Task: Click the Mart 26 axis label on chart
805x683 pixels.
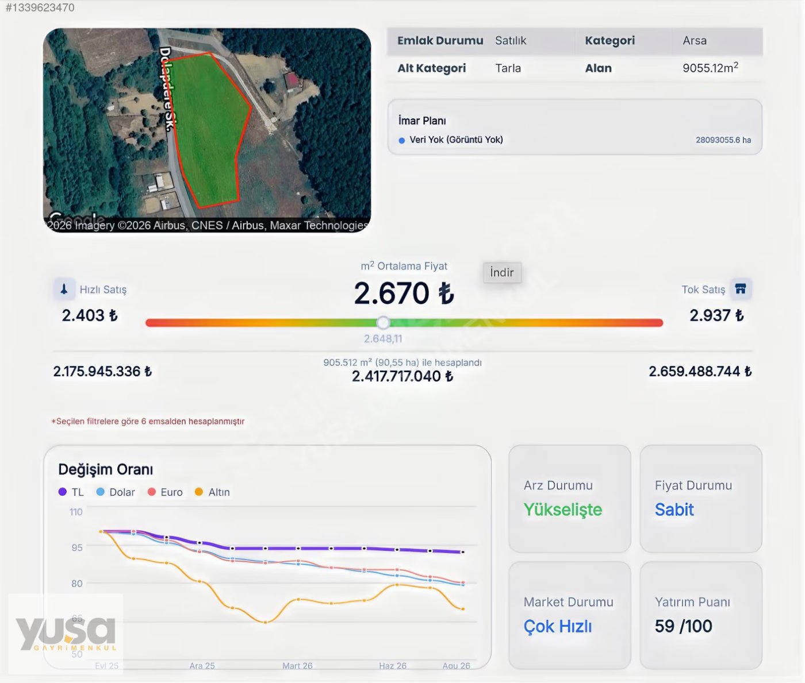Action: tap(297, 666)
